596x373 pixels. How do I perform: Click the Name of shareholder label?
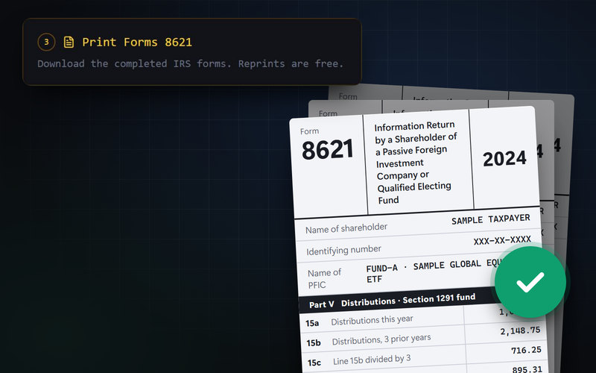pos(346,228)
